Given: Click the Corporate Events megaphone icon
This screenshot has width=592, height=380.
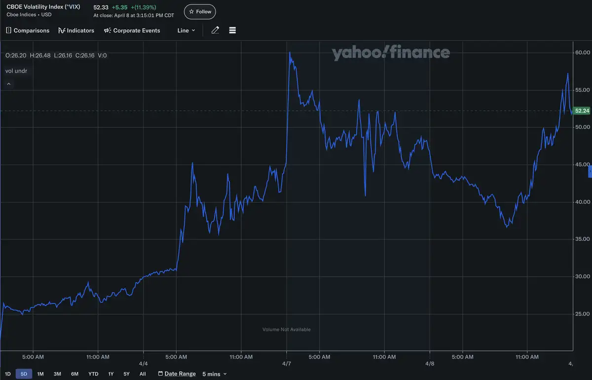Looking at the screenshot, I should pyautogui.click(x=108, y=31).
